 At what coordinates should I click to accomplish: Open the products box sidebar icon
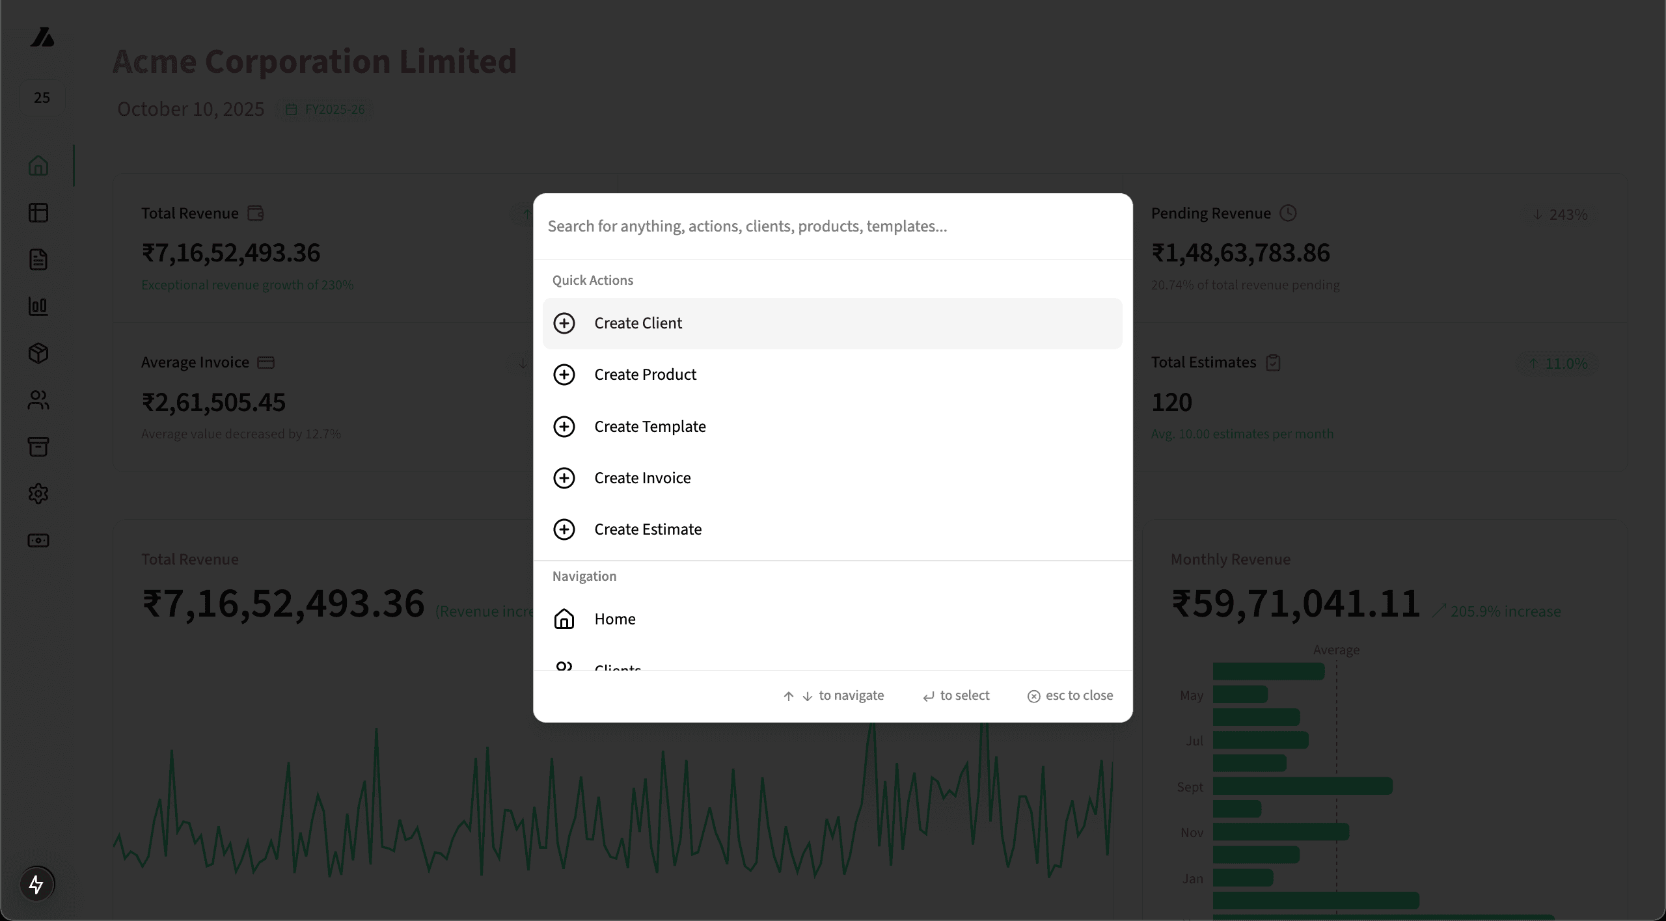point(38,353)
